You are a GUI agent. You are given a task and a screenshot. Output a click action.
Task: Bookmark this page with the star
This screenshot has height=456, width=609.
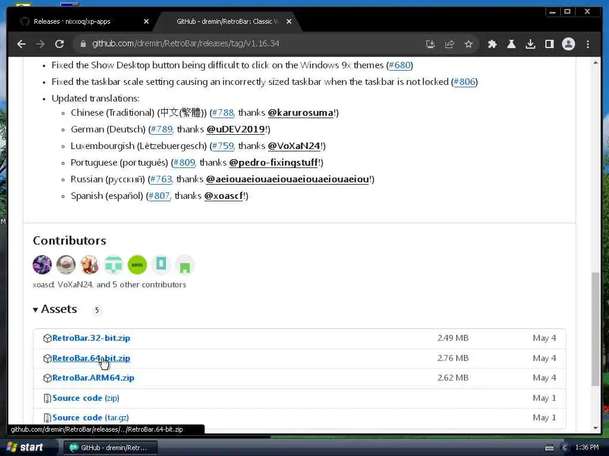pyautogui.click(x=469, y=44)
